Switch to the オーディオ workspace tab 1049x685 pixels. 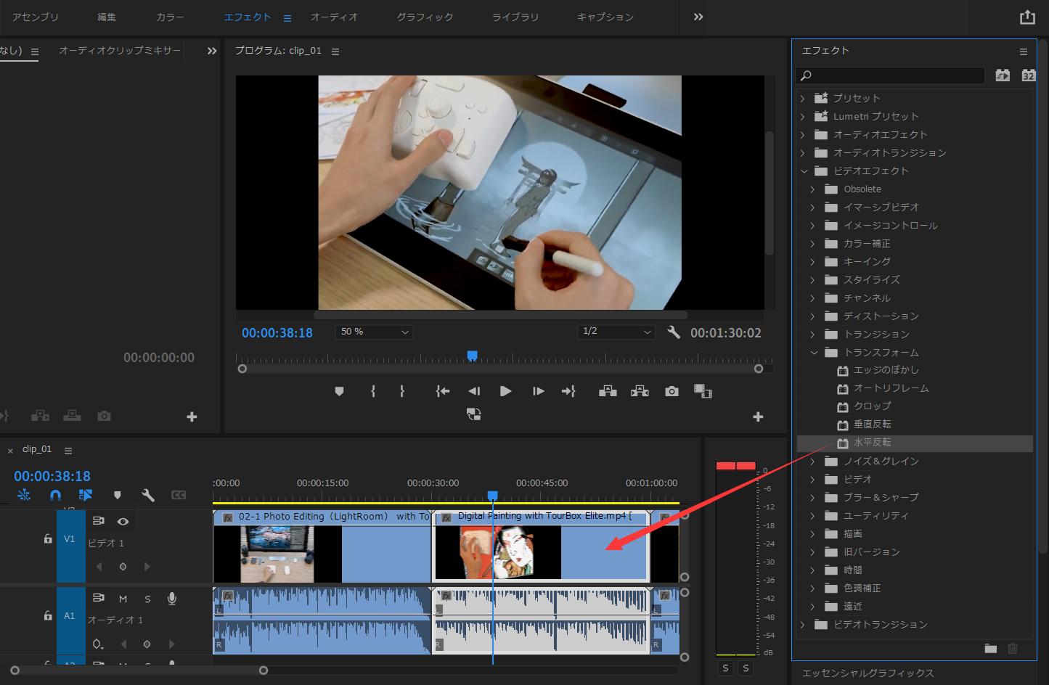point(334,17)
